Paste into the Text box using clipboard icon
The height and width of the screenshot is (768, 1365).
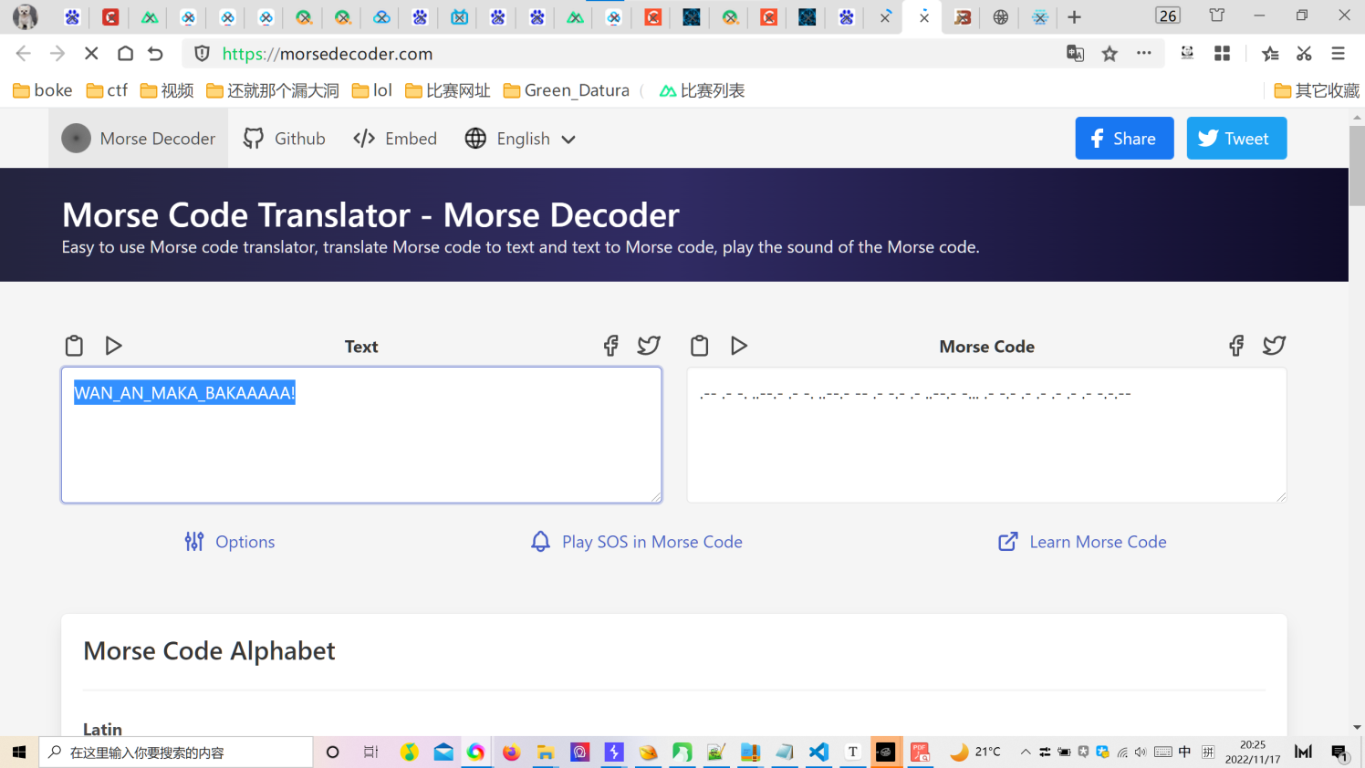pos(74,346)
